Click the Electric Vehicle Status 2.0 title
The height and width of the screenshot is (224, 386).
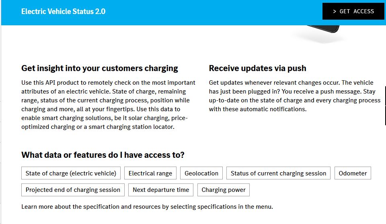[63, 11]
